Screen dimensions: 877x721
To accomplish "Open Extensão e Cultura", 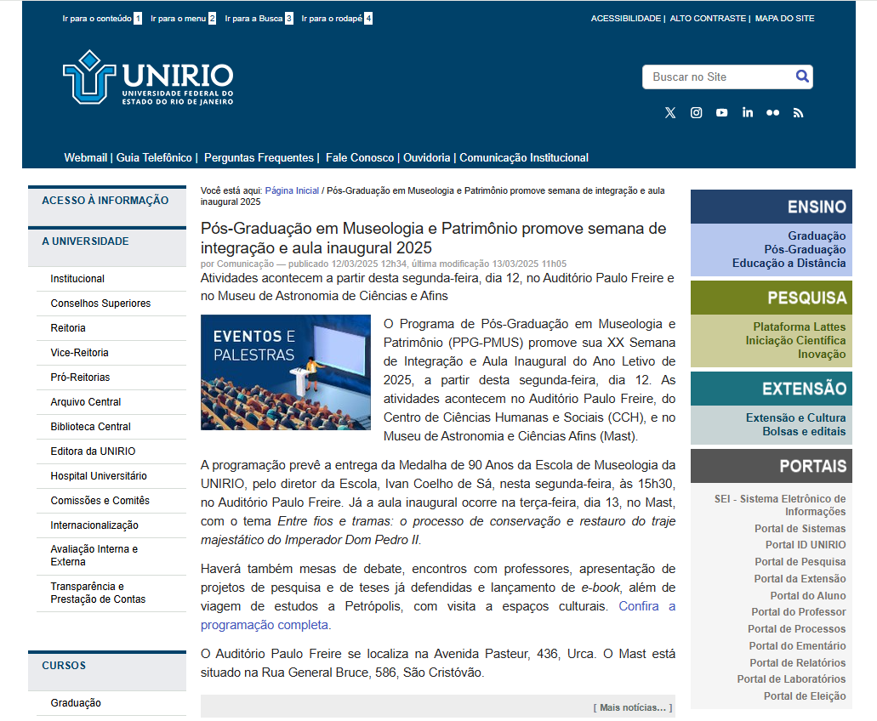I will pos(795,417).
